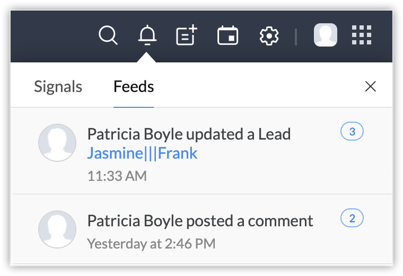Open the 'Patricia Boyle posted a comment' feed
Viewport: 403px width, 276px height.
[200, 220]
